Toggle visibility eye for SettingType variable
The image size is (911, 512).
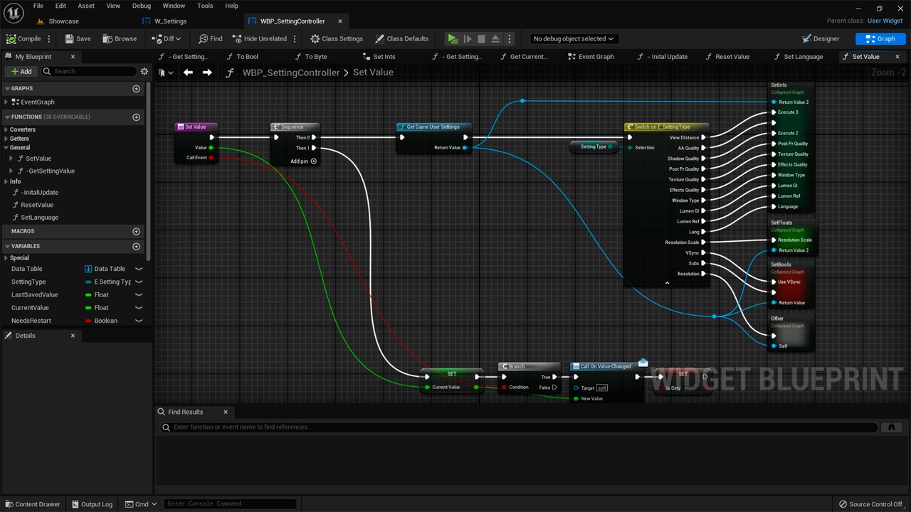click(139, 282)
